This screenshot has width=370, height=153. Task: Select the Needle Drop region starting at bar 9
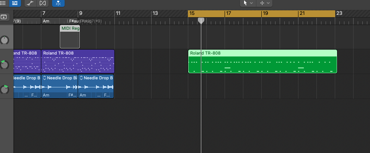pos(96,86)
